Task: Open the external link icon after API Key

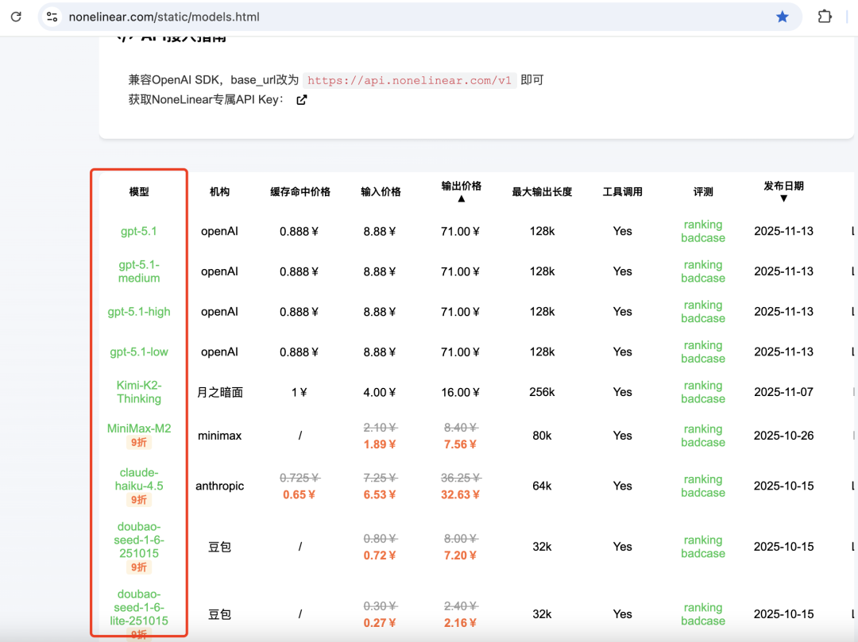Action: click(301, 100)
